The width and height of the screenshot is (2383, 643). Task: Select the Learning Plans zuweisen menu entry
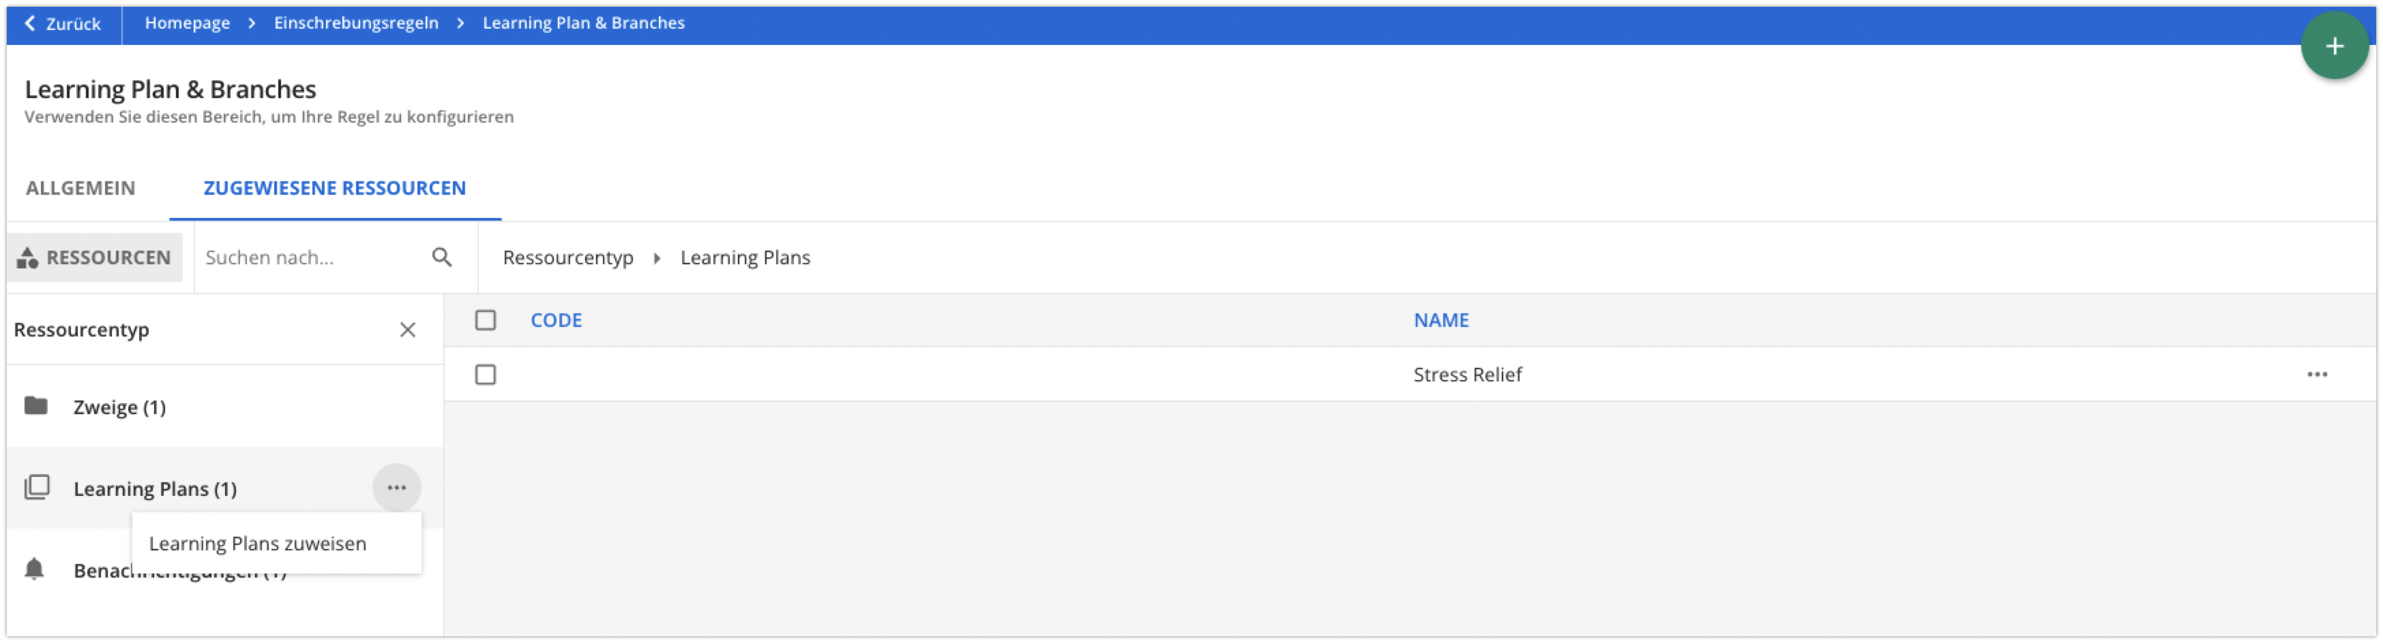[258, 544]
